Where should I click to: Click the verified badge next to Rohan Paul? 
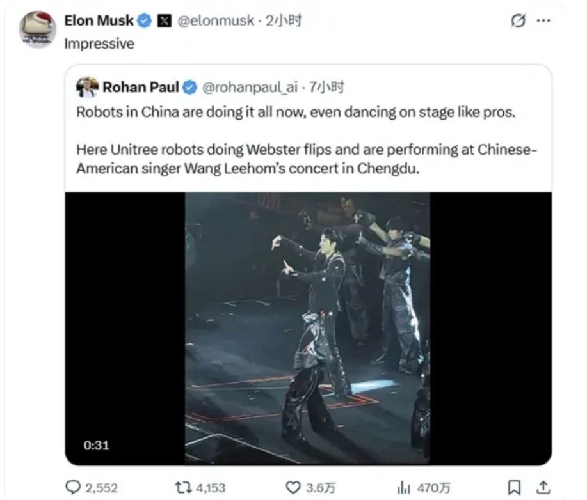190,88
